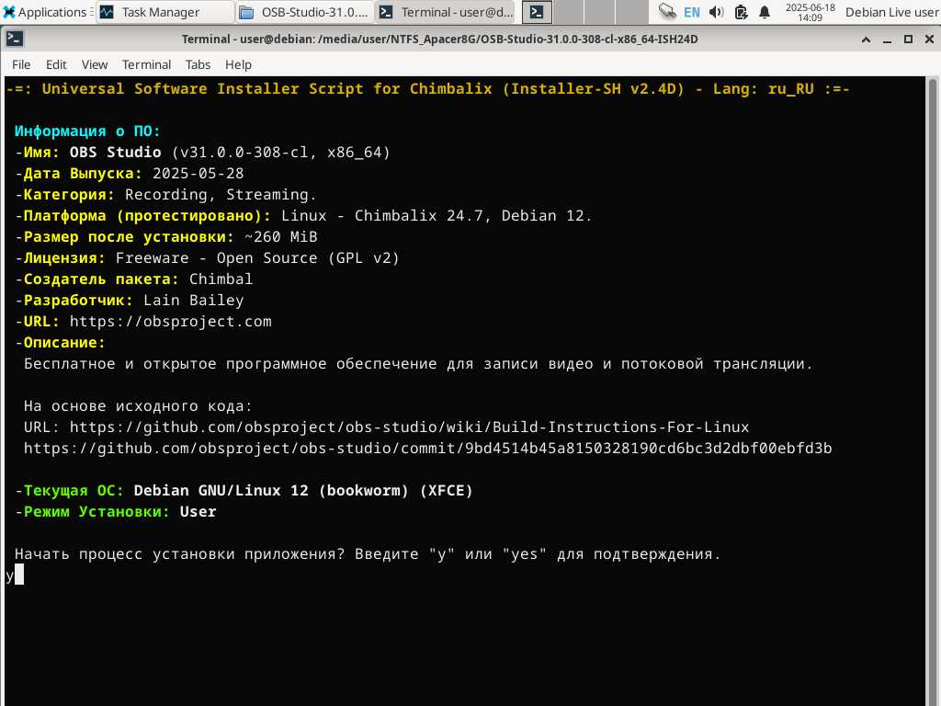Minimize the terminal window

coord(887,39)
